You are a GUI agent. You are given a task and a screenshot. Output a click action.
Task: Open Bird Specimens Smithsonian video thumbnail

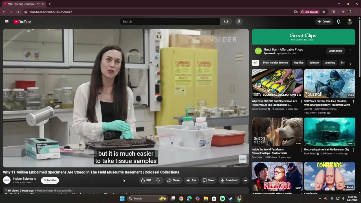click(277, 83)
